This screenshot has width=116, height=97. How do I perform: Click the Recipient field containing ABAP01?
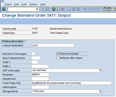(40, 75)
